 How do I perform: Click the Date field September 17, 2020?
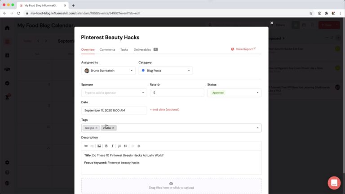coord(114,110)
